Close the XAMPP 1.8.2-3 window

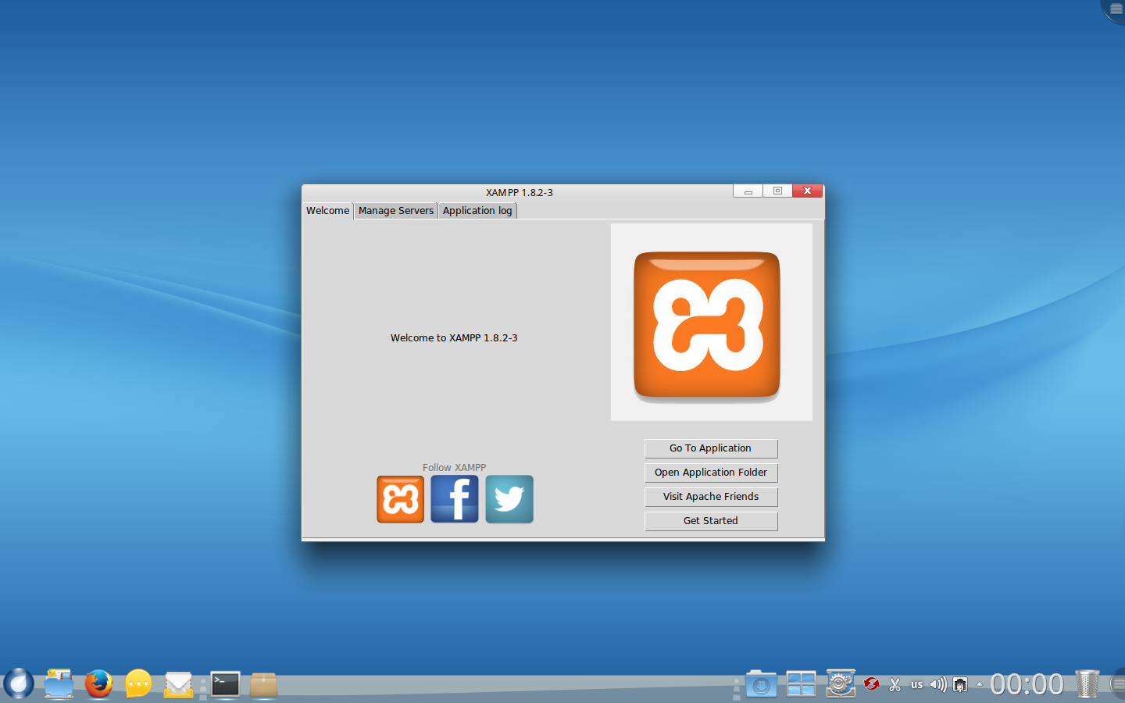(808, 191)
